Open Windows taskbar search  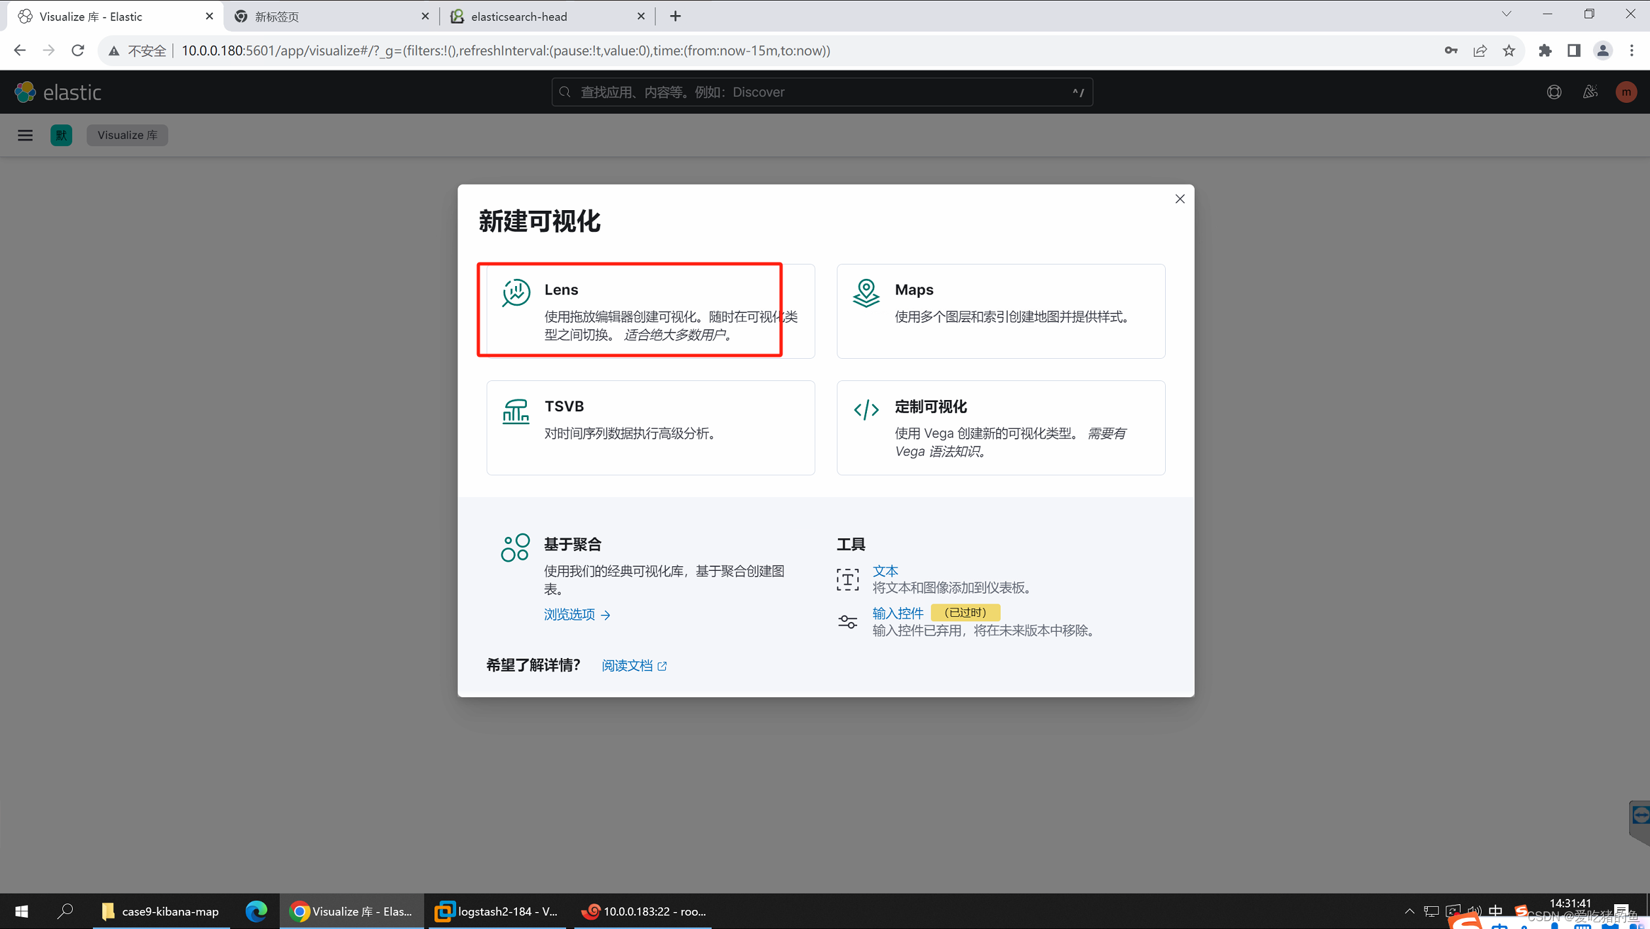click(x=64, y=911)
